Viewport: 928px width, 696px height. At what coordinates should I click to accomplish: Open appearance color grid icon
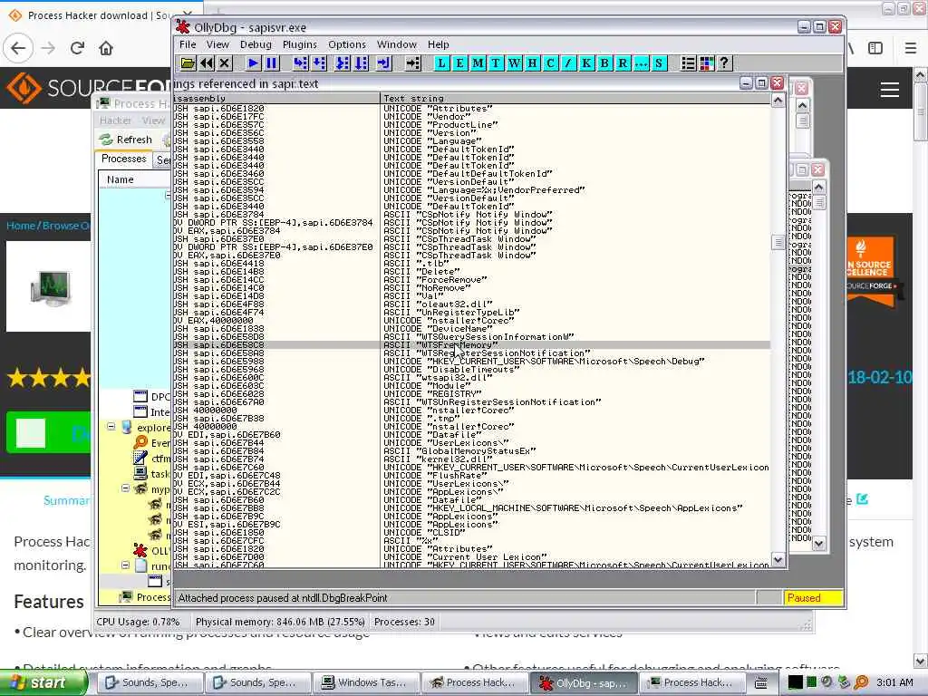pos(706,63)
